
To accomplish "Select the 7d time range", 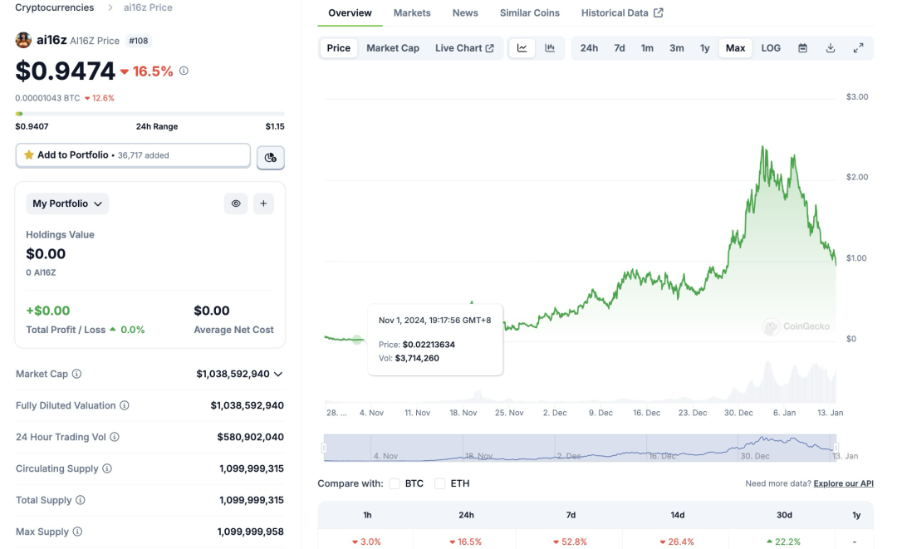I will 620,48.
